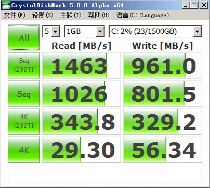The width and height of the screenshot is (210, 188).
Task: Run the 4K Q32T1 benchmark
Action: (x=24, y=122)
